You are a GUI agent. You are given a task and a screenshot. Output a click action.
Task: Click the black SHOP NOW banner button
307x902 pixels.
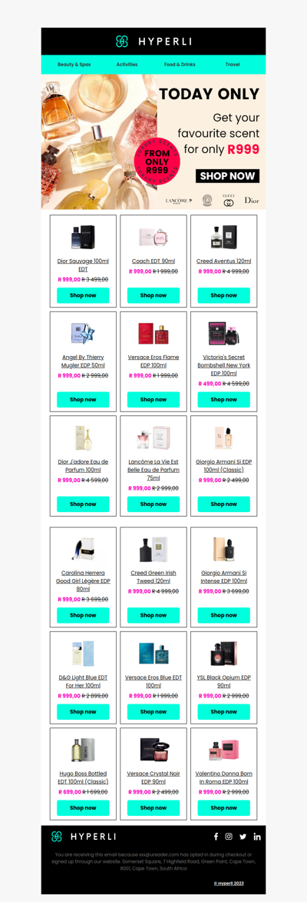227,176
